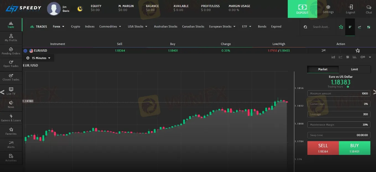Viewport: 376px width, 172px height.
Task: Toggle dark mode moon icon
Action: (x=80, y=9)
